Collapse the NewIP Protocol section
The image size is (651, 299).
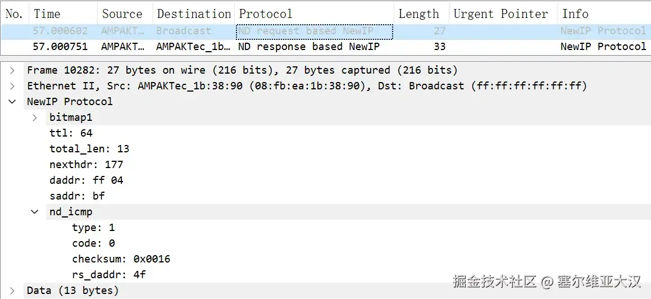pyautogui.click(x=12, y=102)
